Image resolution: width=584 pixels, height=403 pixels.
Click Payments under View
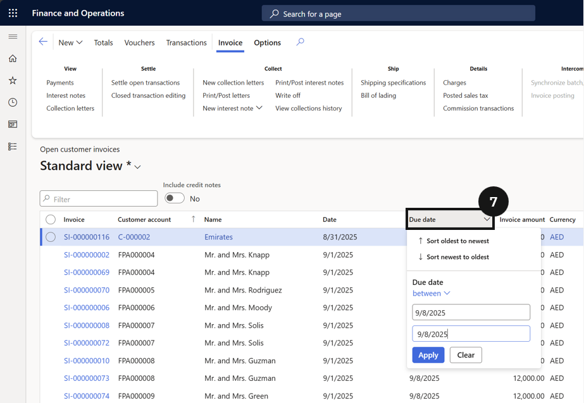(60, 83)
